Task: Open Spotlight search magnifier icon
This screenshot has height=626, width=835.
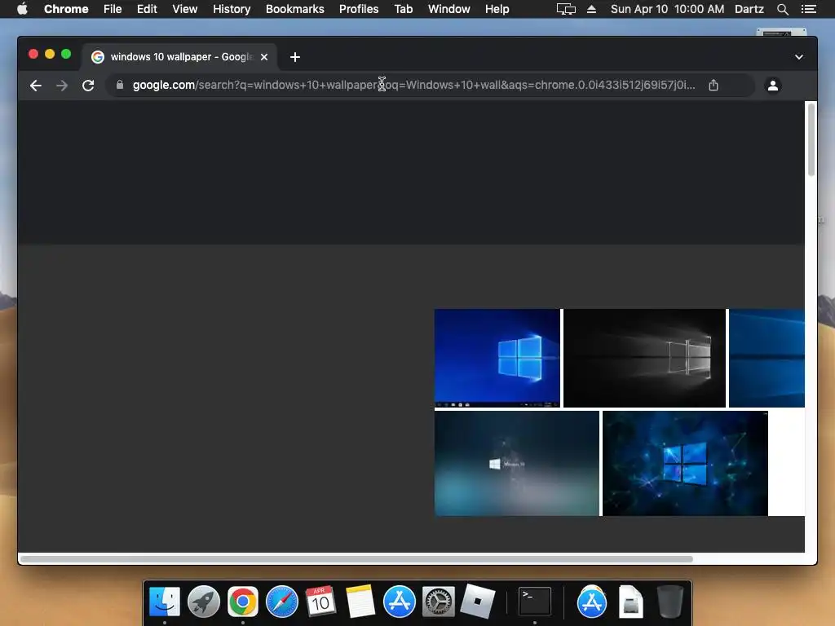Action: pos(782,9)
